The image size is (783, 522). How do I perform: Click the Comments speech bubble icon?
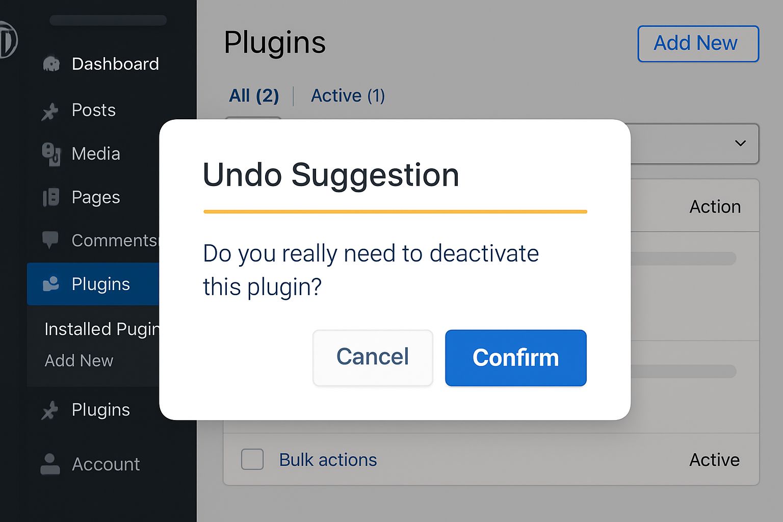tap(50, 240)
